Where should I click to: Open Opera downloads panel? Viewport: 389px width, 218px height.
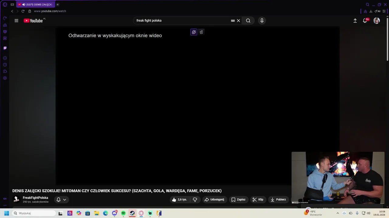pyautogui.click(x=371, y=11)
